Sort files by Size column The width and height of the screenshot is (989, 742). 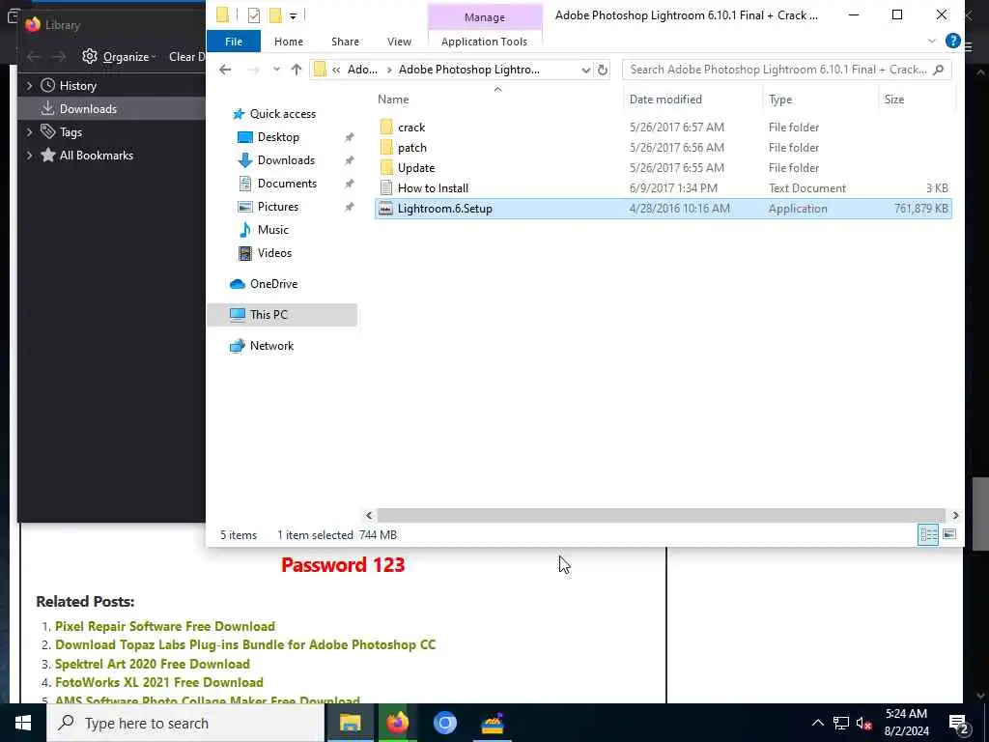893,100
